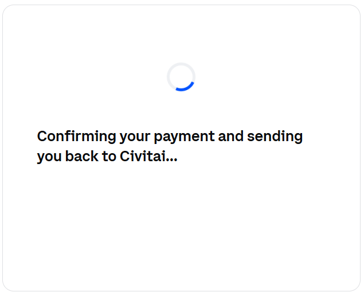This screenshot has height=296, width=364.
Task: Click the word "Civitai..." in the message
Action: tap(148, 156)
